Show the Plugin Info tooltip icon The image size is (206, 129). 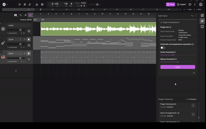click(170, 27)
